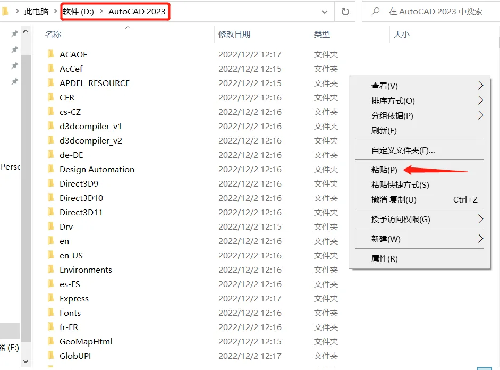The width and height of the screenshot is (500, 370).
Task: Select the en-US folder icon
Action: click(x=50, y=255)
